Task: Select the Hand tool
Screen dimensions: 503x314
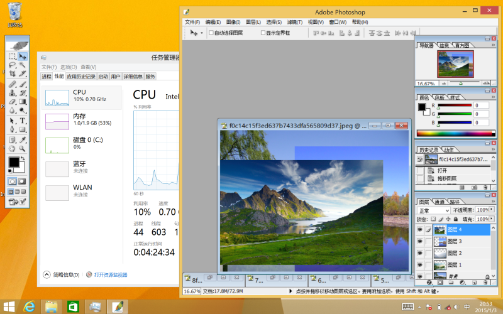Action: (x=12, y=148)
